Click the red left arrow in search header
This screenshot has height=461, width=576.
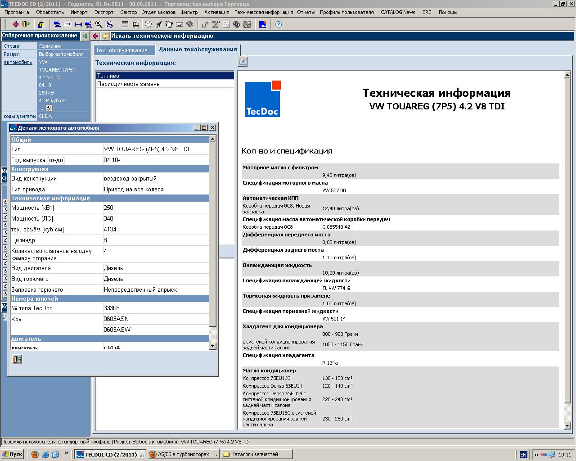[95, 36]
